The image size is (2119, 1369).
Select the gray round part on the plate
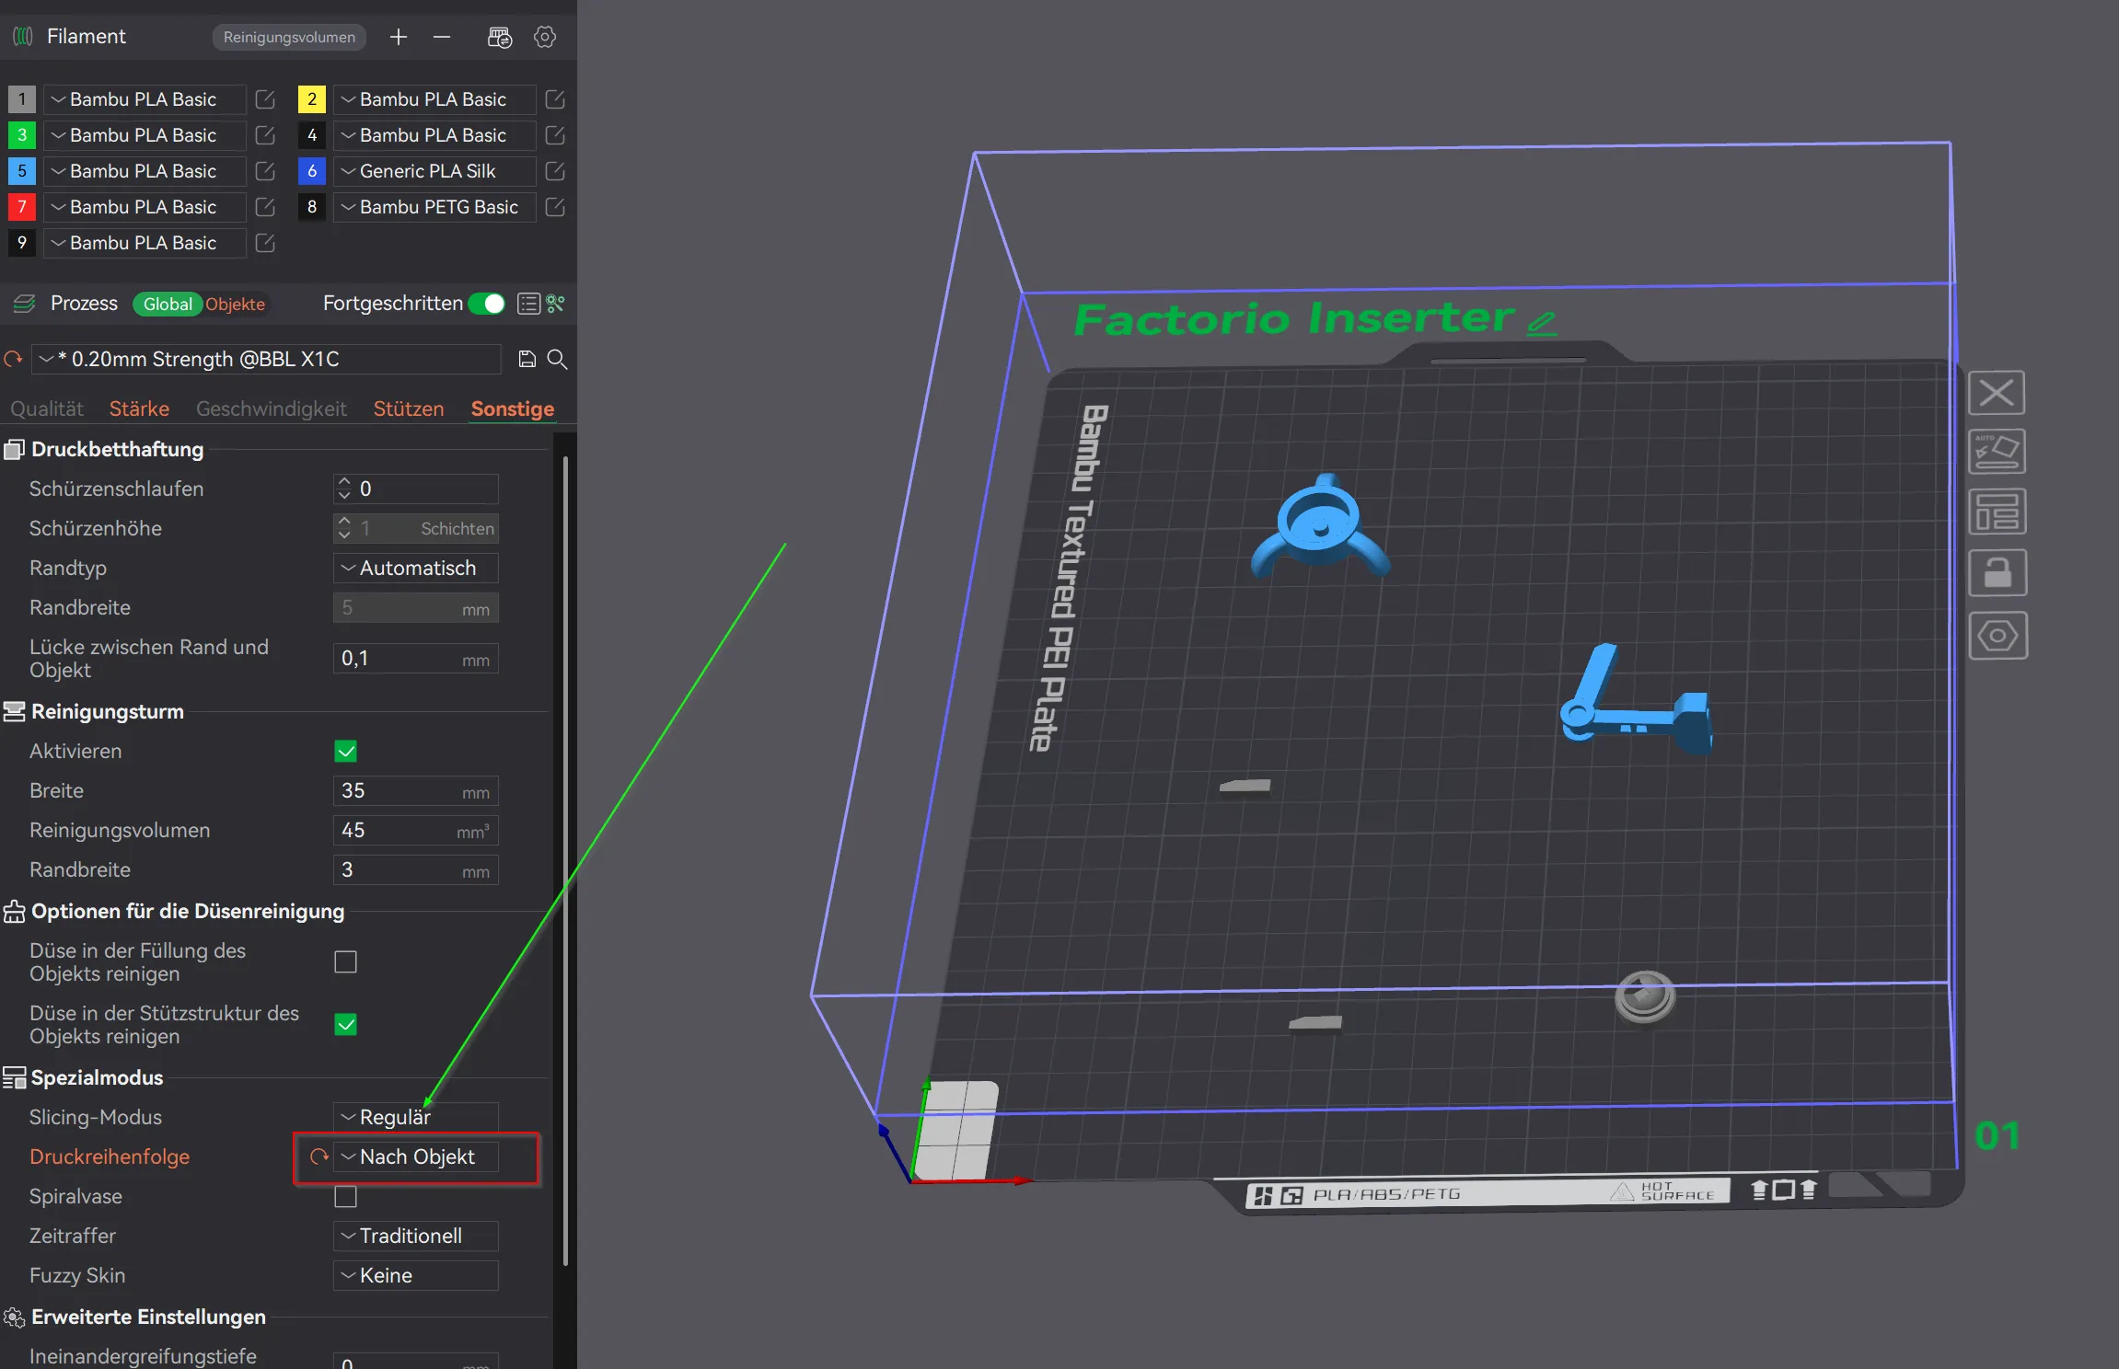click(x=1645, y=996)
